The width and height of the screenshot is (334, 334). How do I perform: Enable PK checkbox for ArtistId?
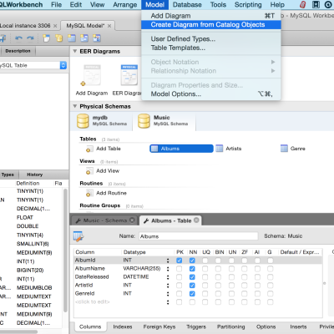pyautogui.click(x=180, y=286)
